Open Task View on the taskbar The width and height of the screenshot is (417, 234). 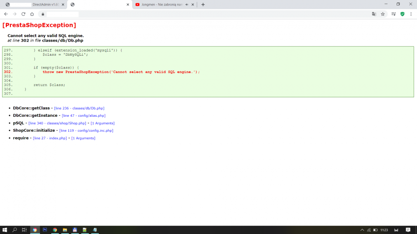(x=24, y=230)
